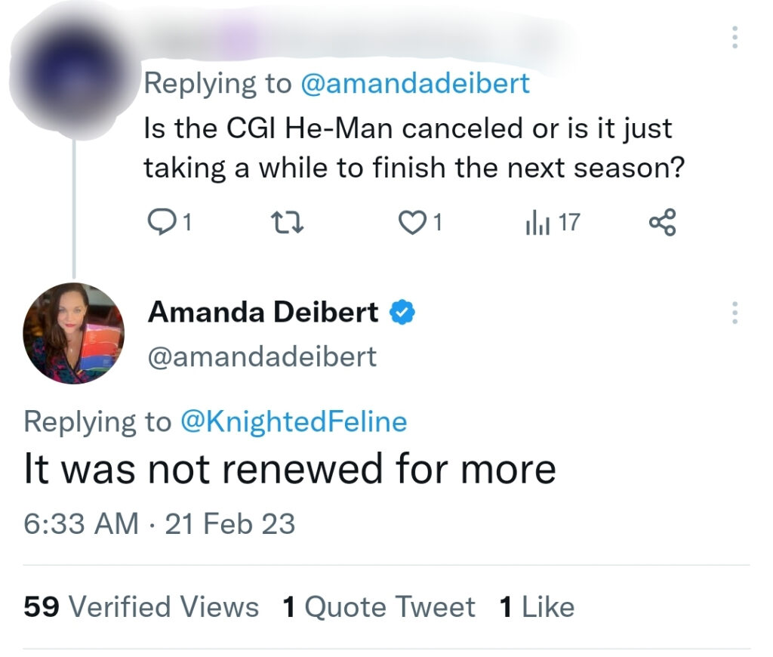The image size is (773, 657).
Task: Click the @amandadeibert handle under the display name
Action: click(262, 356)
